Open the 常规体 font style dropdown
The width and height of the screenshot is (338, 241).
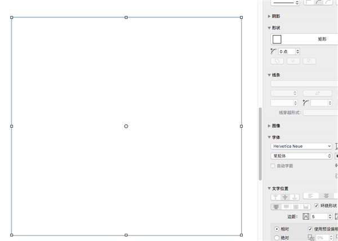click(301, 156)
